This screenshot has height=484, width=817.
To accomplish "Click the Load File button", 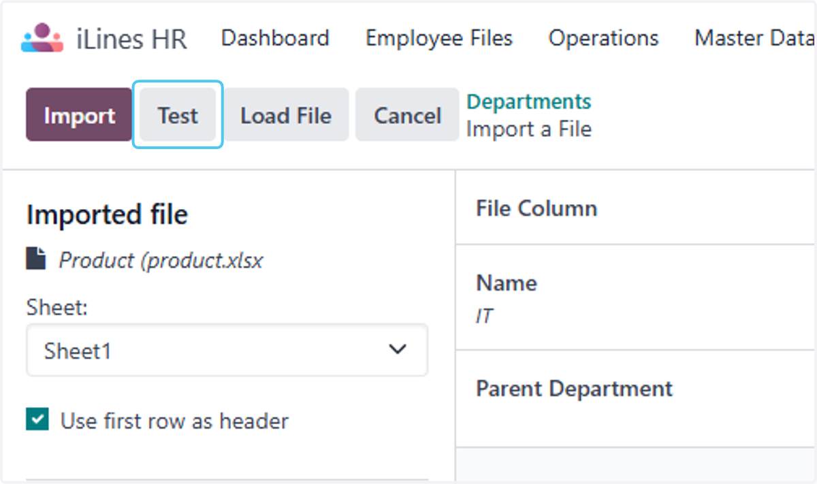I will pyautogui.click(x=286, y=115).
